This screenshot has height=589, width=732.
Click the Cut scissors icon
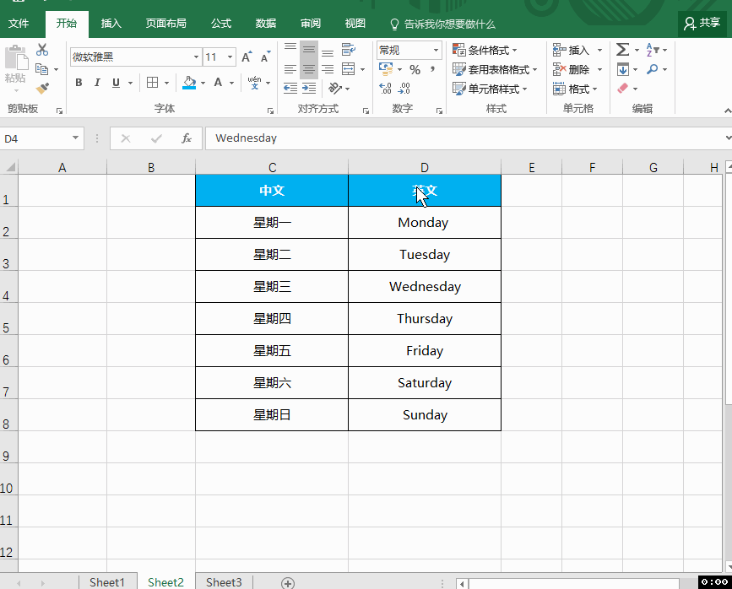[x=42, y=51]
